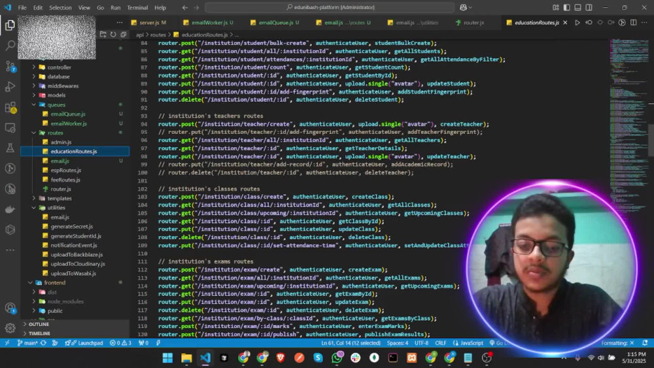Open the Copilot chat icon
Viewport: 654px width, 368px height.
pos(463,7)
